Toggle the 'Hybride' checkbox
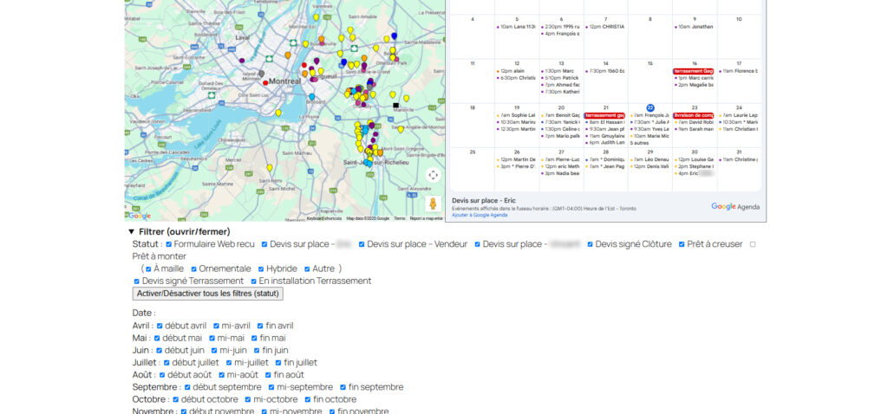Screen dimensions: 888x414 [259, 268]
